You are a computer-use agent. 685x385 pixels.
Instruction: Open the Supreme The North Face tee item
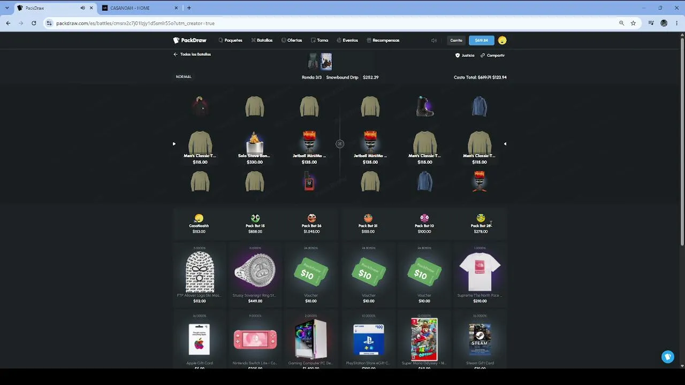click(480, 275)
